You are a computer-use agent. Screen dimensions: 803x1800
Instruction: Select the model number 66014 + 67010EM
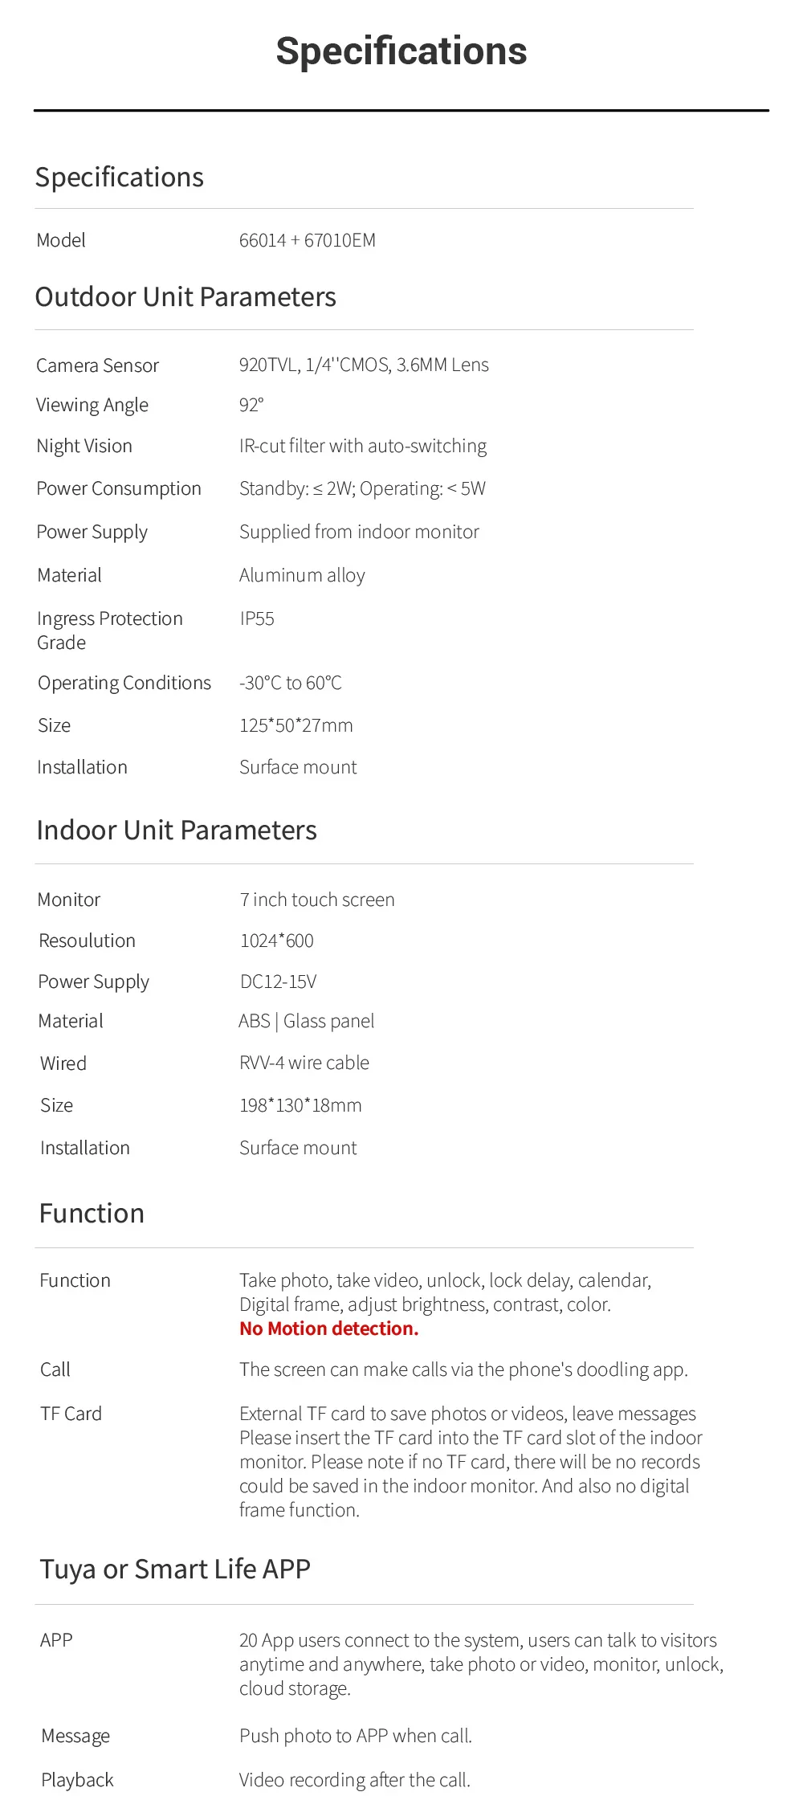tap(308, 240)
